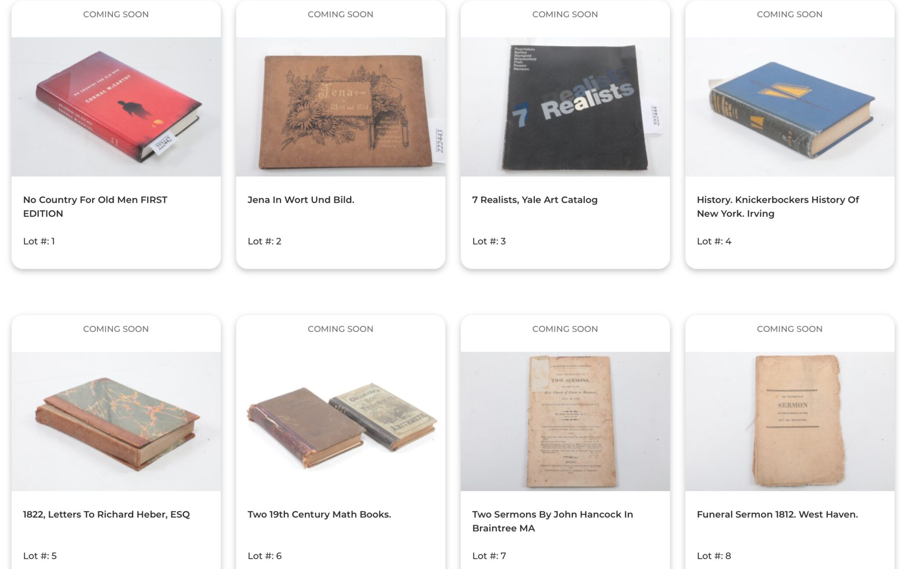Viewport: 900px width, 569px height.
Task: Click the Funeral Sermon 1812. West Haven title
Action: point(777,515)
